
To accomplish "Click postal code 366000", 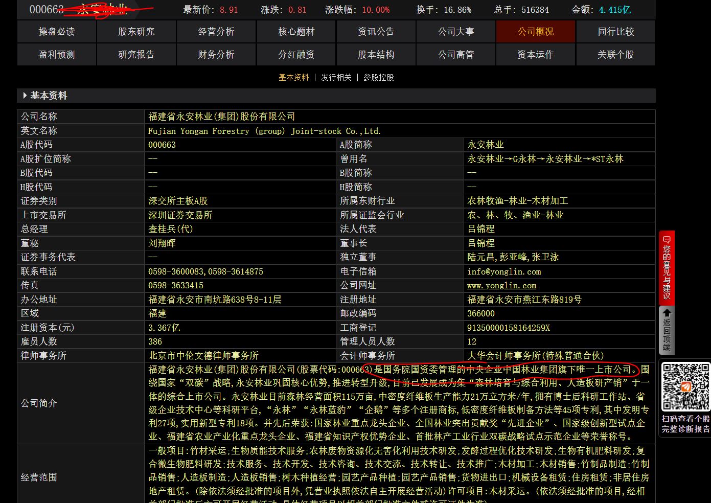I will 481,313.
